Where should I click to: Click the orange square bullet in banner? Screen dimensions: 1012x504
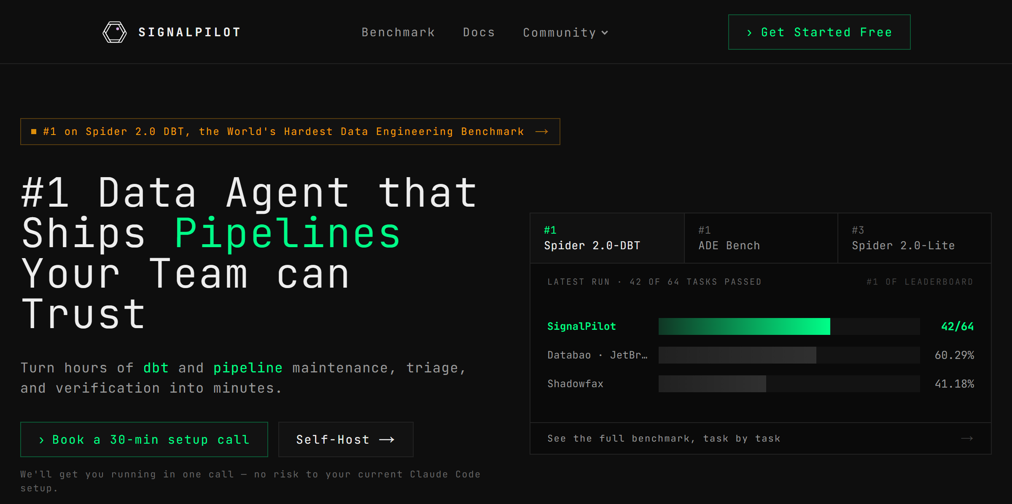pyautogui.click(x=34, y=132)
